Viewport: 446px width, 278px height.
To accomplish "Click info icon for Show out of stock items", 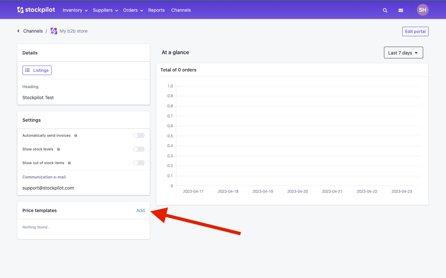I will tap(69, 163).
